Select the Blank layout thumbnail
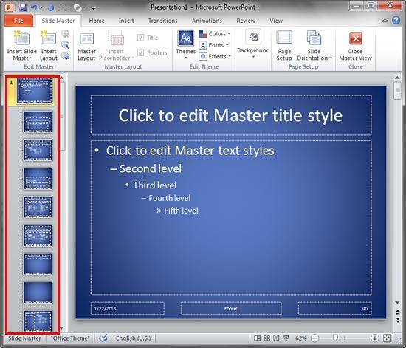Screen dimensions: 406x348 [x=38, y=293]
